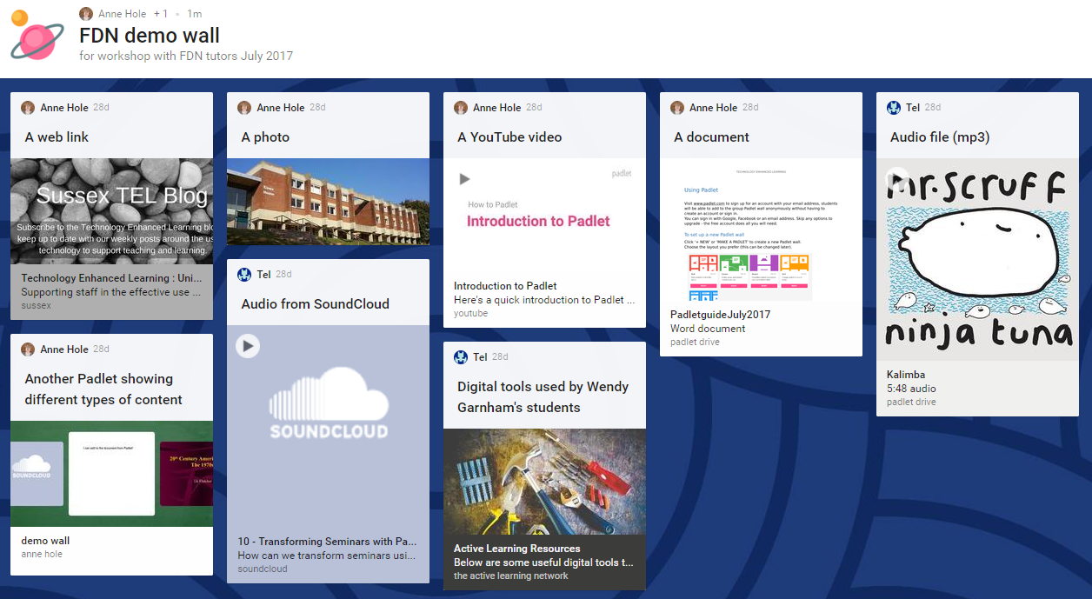This screenshot has height=599, width=1092.
Task: Open the PadletguideJuly2017 document preview
Action: pyautogui.click(x=761, y=230)
